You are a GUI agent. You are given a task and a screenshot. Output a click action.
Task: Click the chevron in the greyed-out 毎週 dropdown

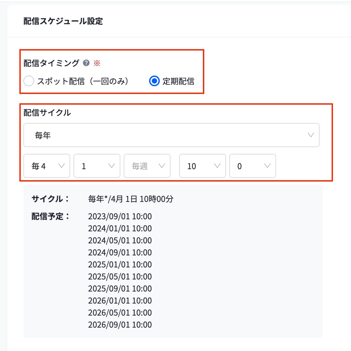tap(162, 166)
